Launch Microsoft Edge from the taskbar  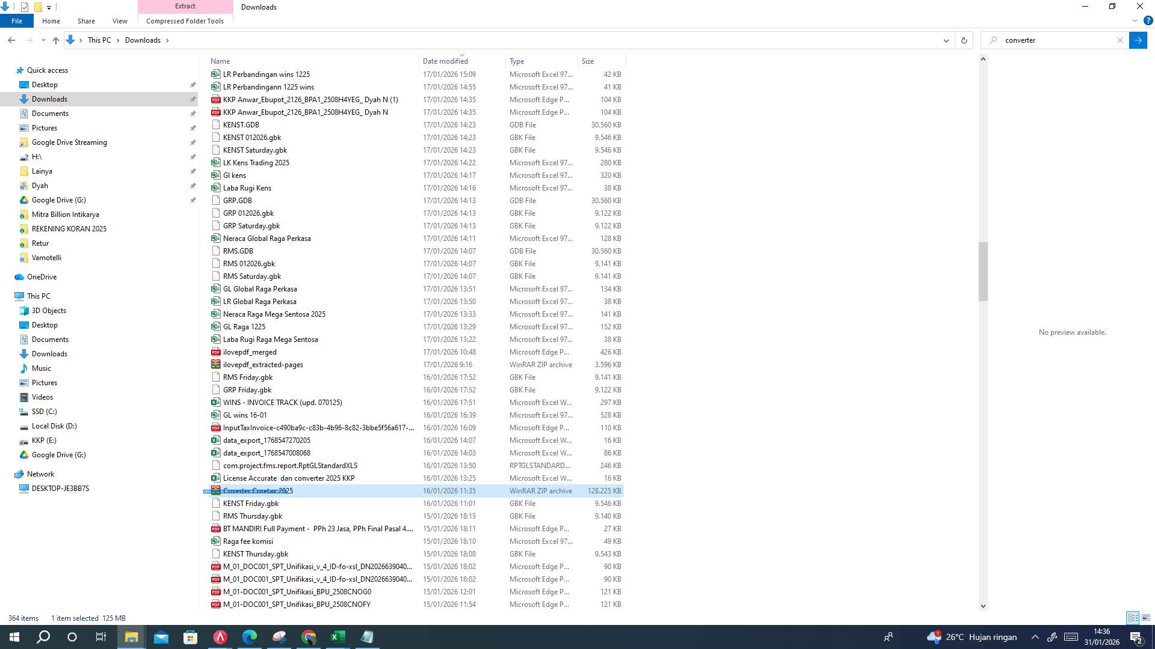(250, 636)
